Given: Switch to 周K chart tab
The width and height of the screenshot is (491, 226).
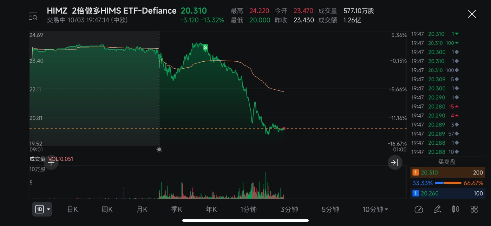Looking at the screenshot, I should click(x=107, y=210).
